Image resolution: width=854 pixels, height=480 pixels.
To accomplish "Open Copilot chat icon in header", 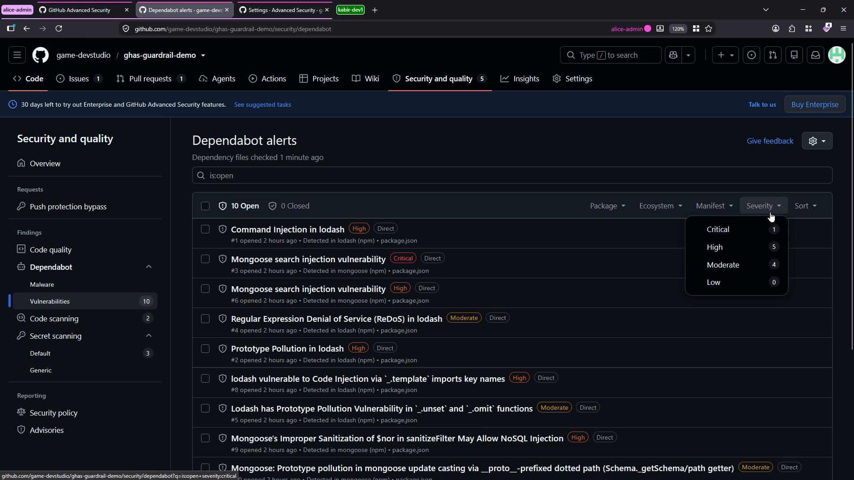I will coord(673,55).
